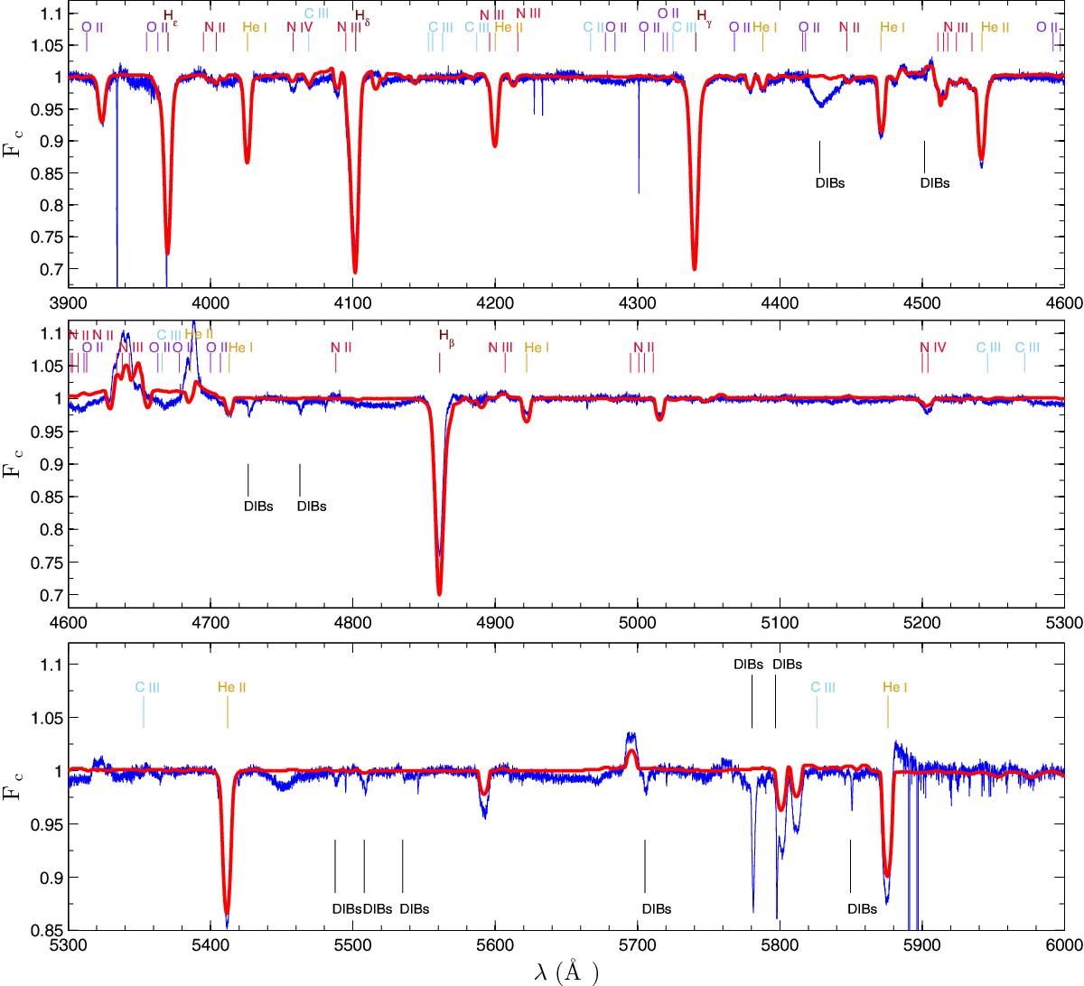Select the leftmost C III label in bottom panel
The image size is (1084, 986).
(x=148, y=687)
